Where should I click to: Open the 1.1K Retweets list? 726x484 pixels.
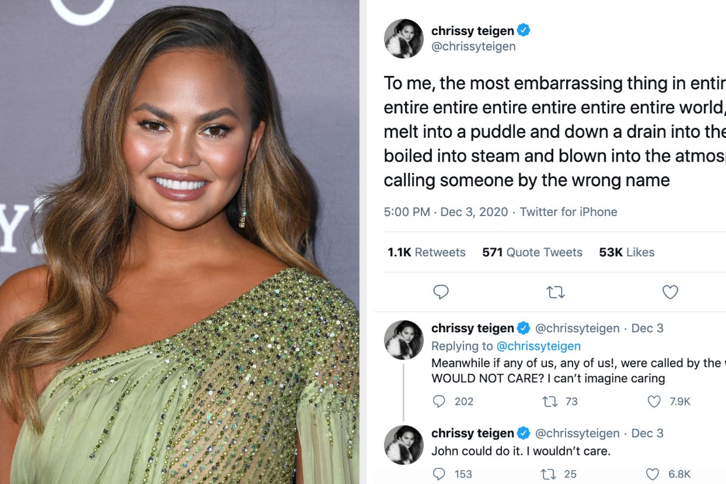(427, 252)
